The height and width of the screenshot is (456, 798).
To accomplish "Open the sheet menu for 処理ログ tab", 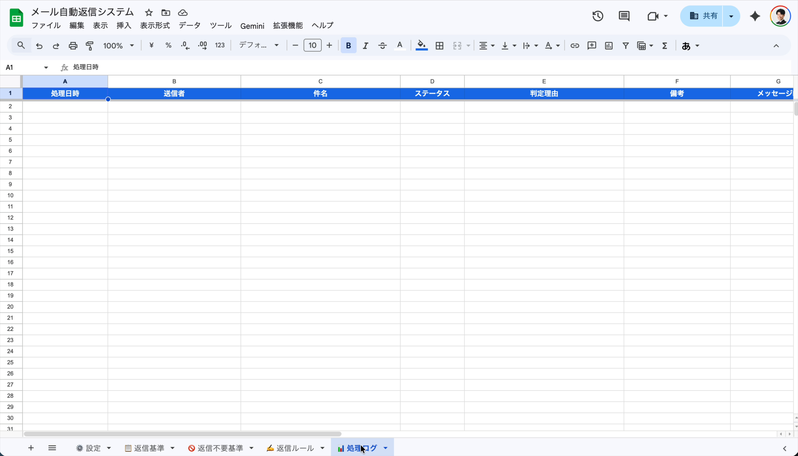I will tap(385, 448).
